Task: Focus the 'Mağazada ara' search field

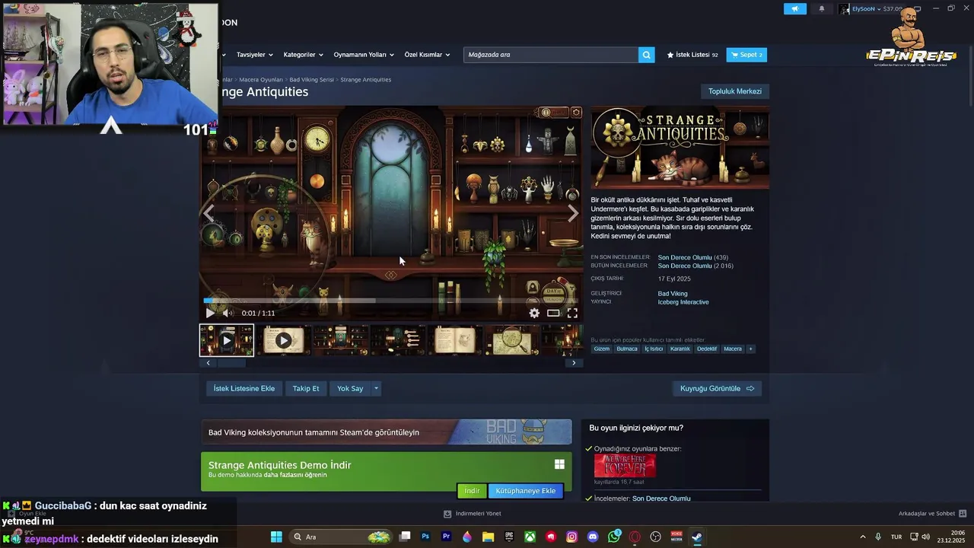Action: pyautogui.click(x=551, y=55)
